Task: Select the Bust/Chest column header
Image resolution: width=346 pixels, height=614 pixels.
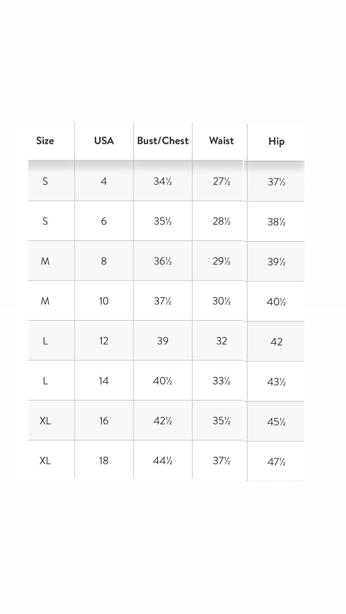Action: tap(163, 141)
